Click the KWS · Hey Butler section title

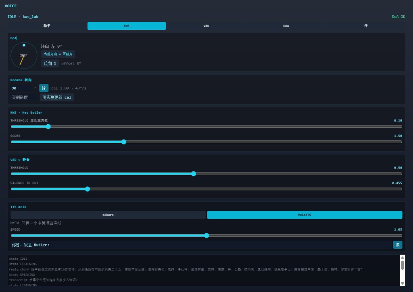[26, 113]
